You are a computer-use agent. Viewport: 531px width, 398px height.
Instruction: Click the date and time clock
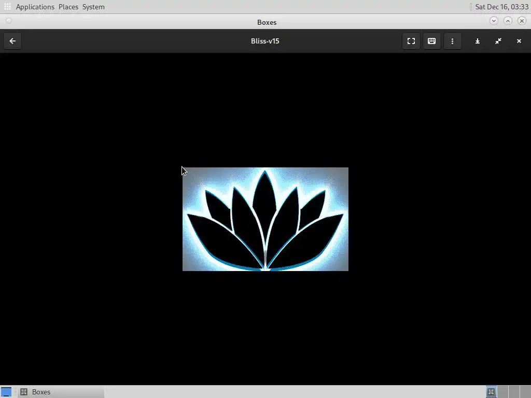[x=501, y=7]
